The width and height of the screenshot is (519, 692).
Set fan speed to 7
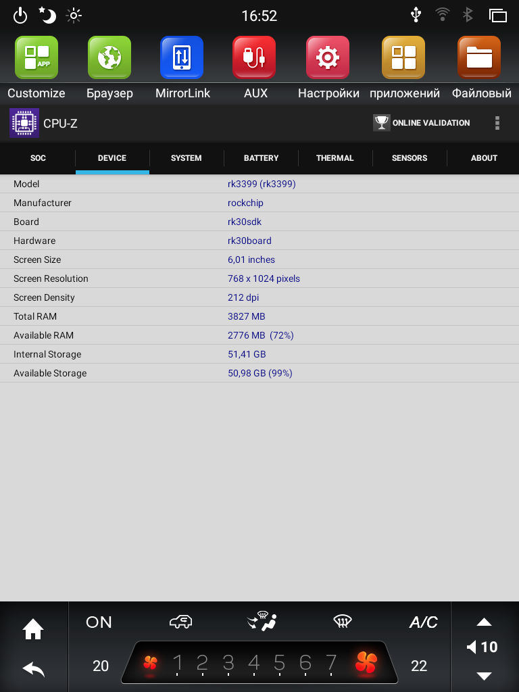(331, 663)
